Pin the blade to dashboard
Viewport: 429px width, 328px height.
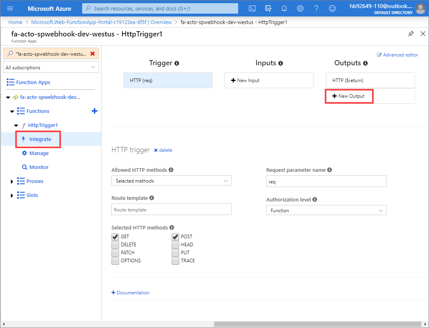(x=411, y=34)
